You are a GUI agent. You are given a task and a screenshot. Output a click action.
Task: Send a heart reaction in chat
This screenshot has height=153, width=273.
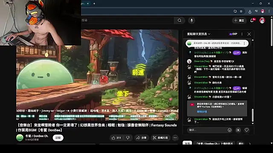pos(247,130)
